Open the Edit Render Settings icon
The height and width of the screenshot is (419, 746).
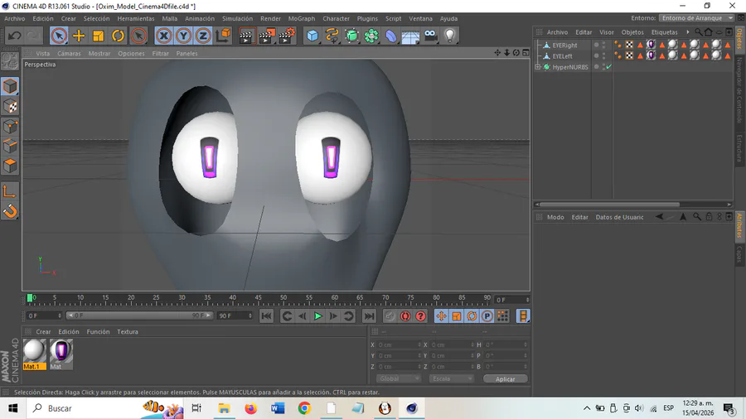(x=286, y=36)
